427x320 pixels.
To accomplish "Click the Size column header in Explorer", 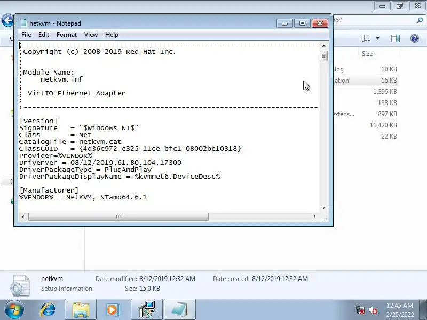I will pyautogui.click(x=367, y=54).
